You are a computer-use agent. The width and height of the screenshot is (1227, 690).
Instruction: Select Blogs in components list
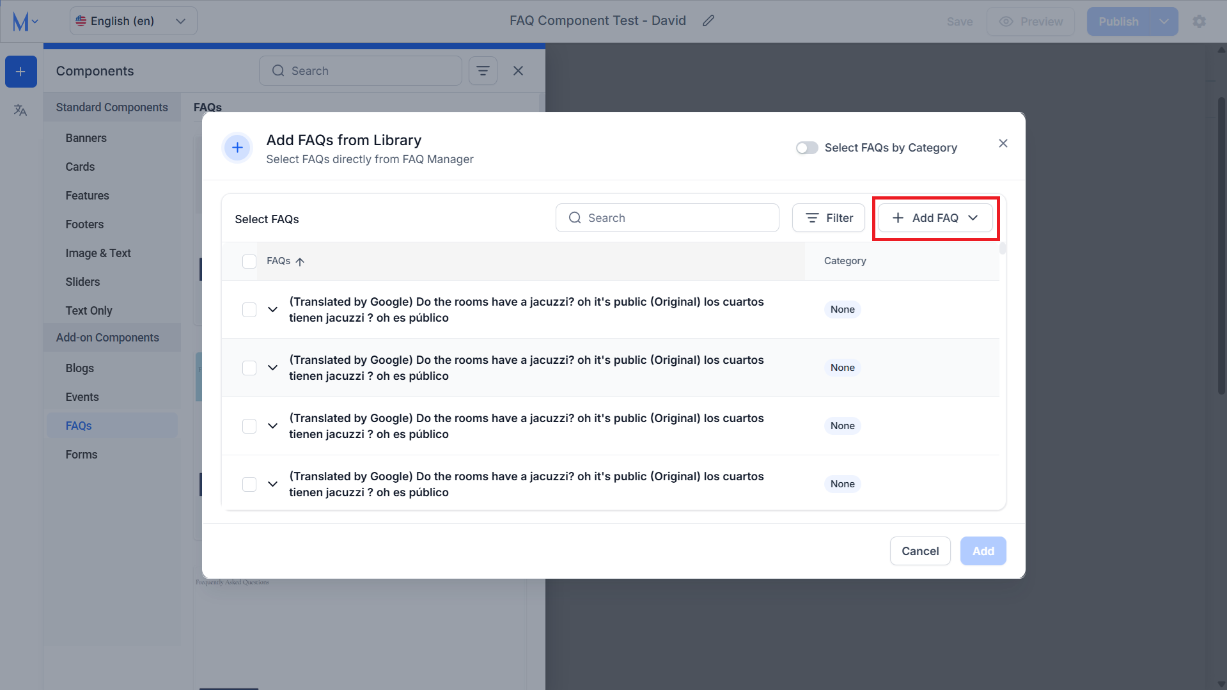click(x=79, y=368)
